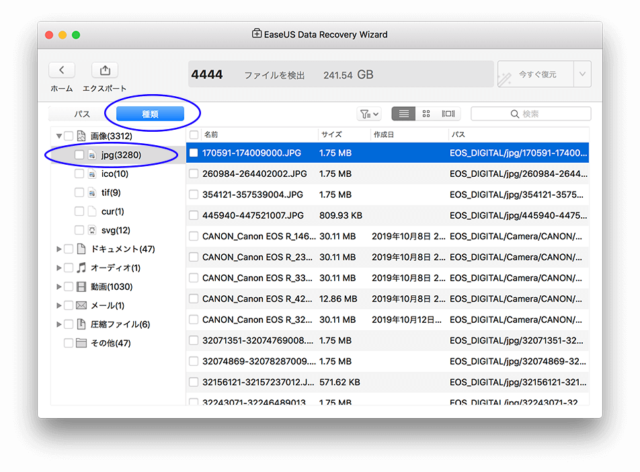Screen dimensions: 640x472
Task: Sort by the 名前 column header
Action: 259,134
